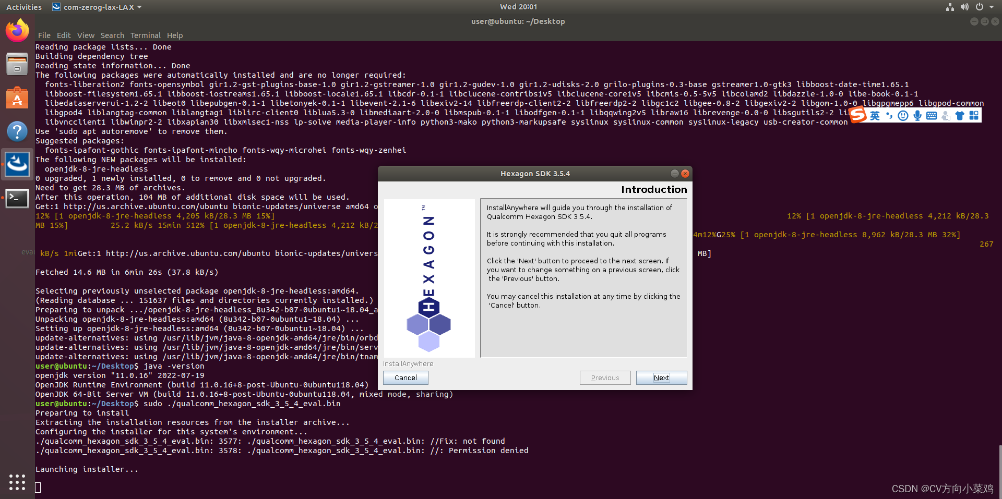Click the user@ubuntu: ~/Desktop terminal title
This screenshot has width=1002, height=499.
click(x=518, y=21)
